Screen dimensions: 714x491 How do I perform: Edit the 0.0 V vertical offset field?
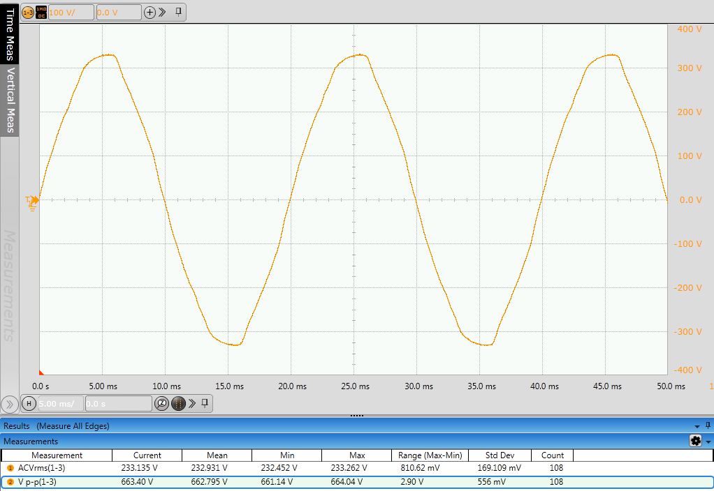coord(118,13)
